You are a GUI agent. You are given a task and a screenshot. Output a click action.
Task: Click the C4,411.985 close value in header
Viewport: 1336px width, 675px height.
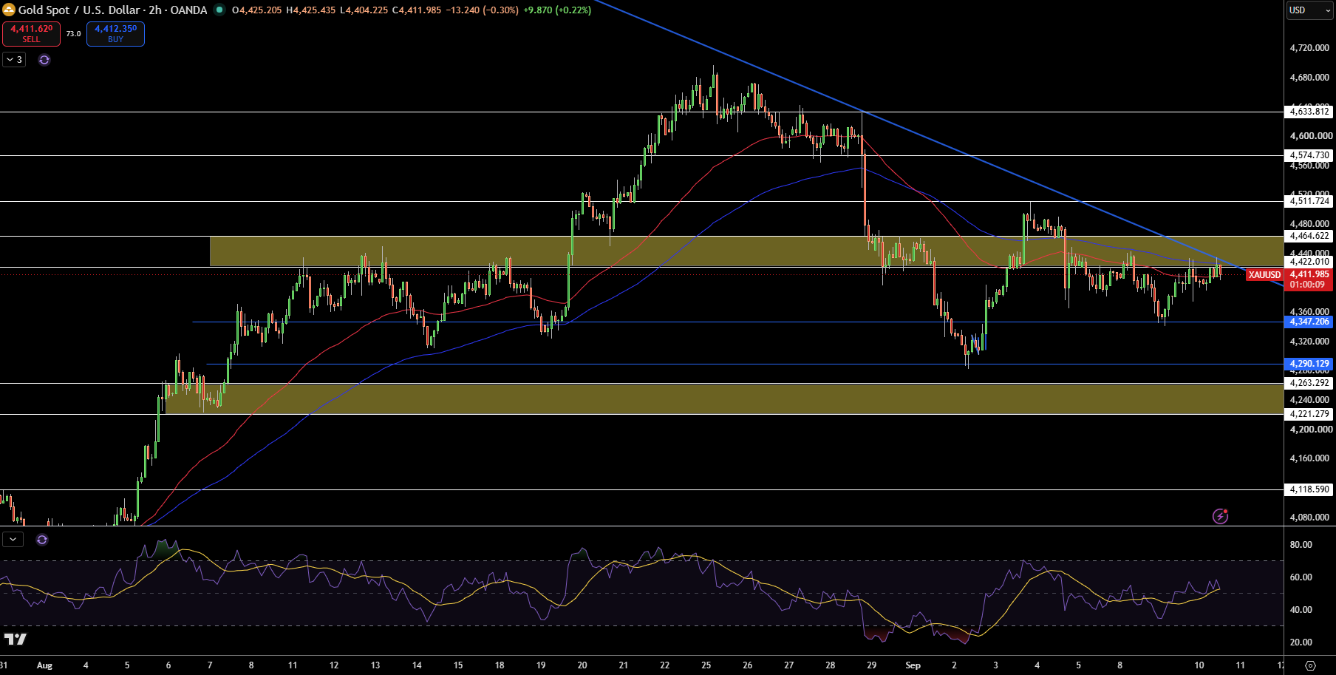point(417,10)
